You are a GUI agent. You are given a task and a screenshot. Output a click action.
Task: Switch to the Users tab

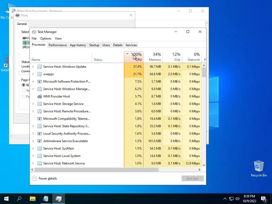[x=106, y=45]
